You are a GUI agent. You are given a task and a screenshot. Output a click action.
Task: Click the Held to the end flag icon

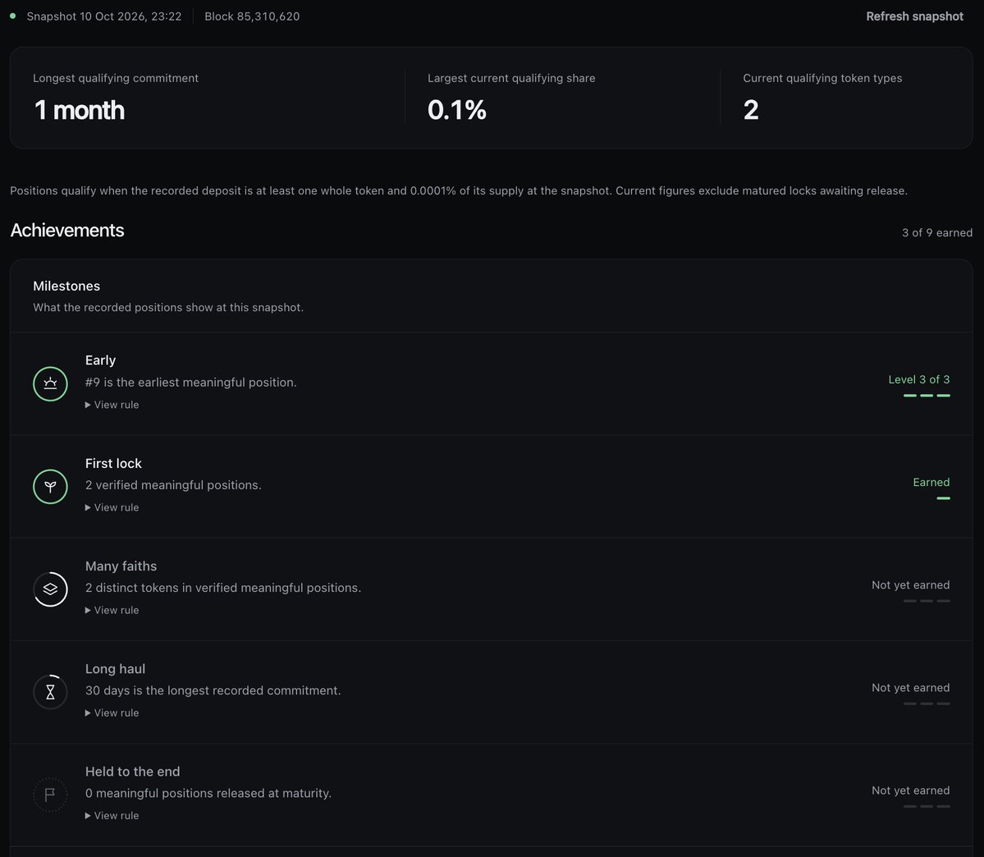pyautogui.click(x=50, y=795)
